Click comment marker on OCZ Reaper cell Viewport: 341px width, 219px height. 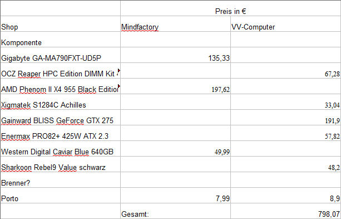pyautogui.click(x=119, y=70)
